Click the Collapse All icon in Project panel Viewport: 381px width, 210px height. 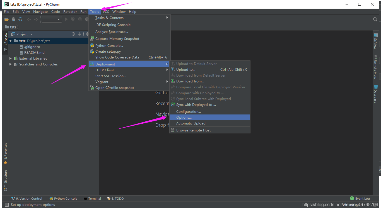(79, 34)
